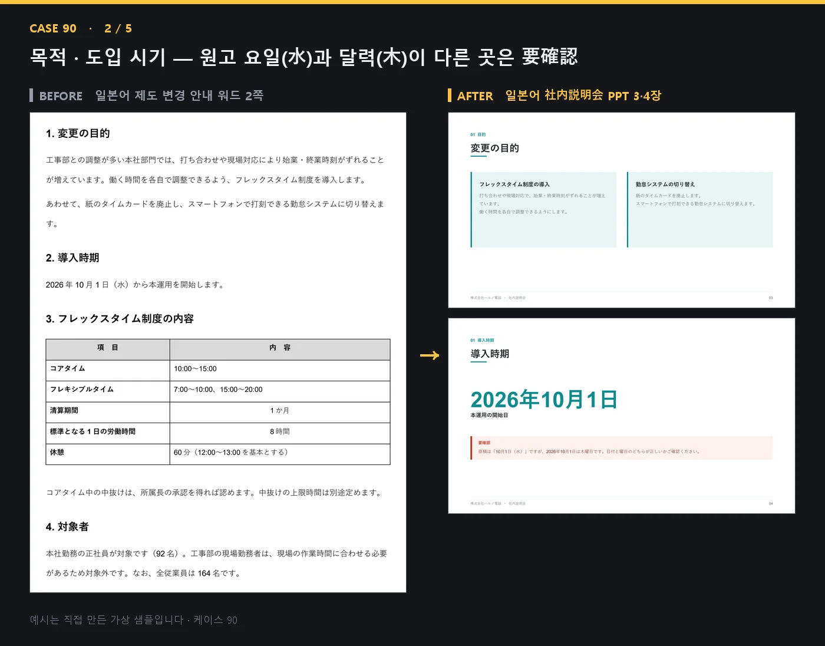Click the red "要確認" warning note
Screen dimensions: 825x646
tap(622, 448)
